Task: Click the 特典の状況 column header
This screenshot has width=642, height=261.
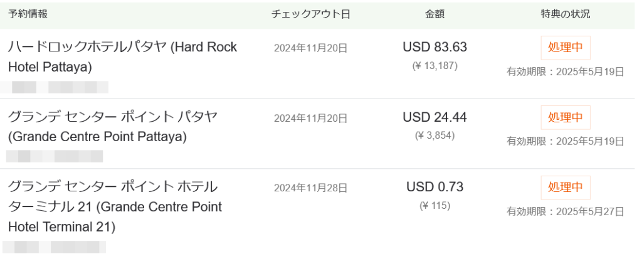Action: [565, 14]
